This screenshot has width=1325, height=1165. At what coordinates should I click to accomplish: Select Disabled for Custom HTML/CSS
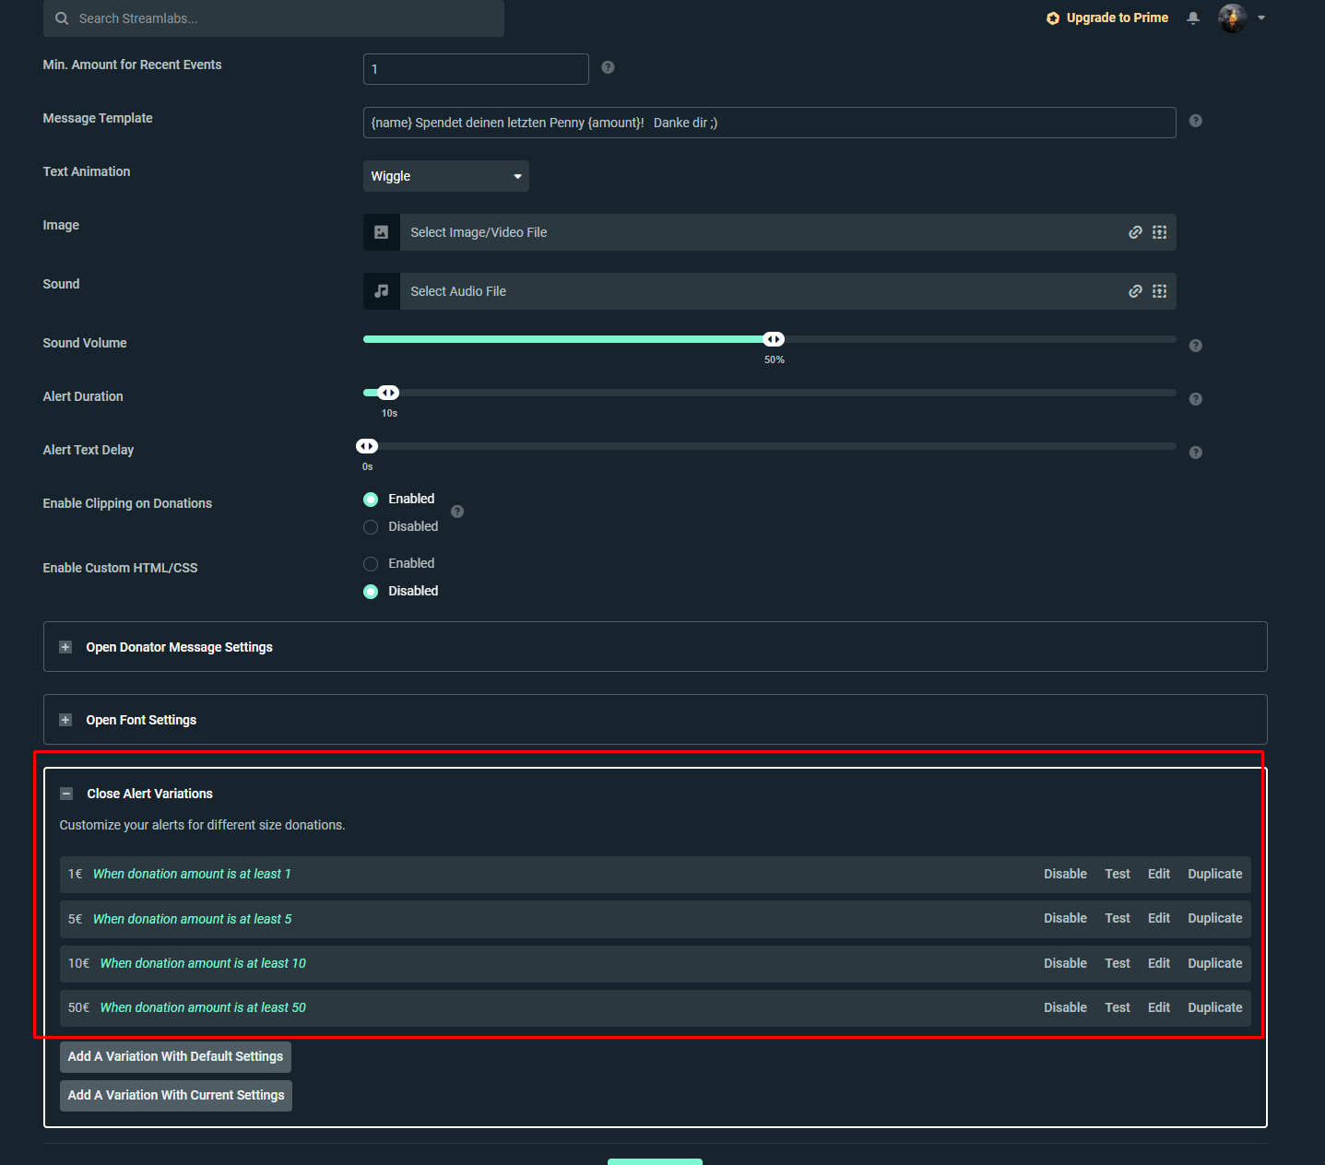click(x=371, y=592)
